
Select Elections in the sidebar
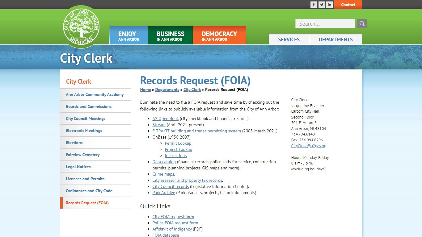95,143
